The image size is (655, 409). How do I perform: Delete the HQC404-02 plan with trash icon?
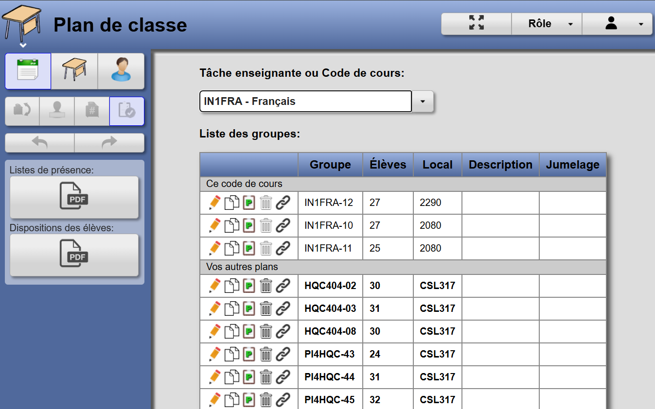click(266, 286)
